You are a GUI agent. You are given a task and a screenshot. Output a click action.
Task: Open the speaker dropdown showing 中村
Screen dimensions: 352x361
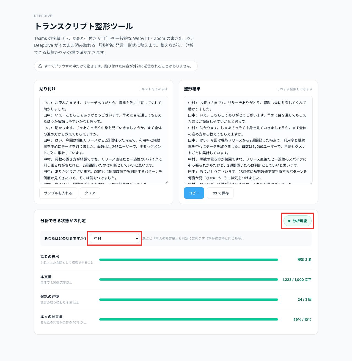pos(115,238)
